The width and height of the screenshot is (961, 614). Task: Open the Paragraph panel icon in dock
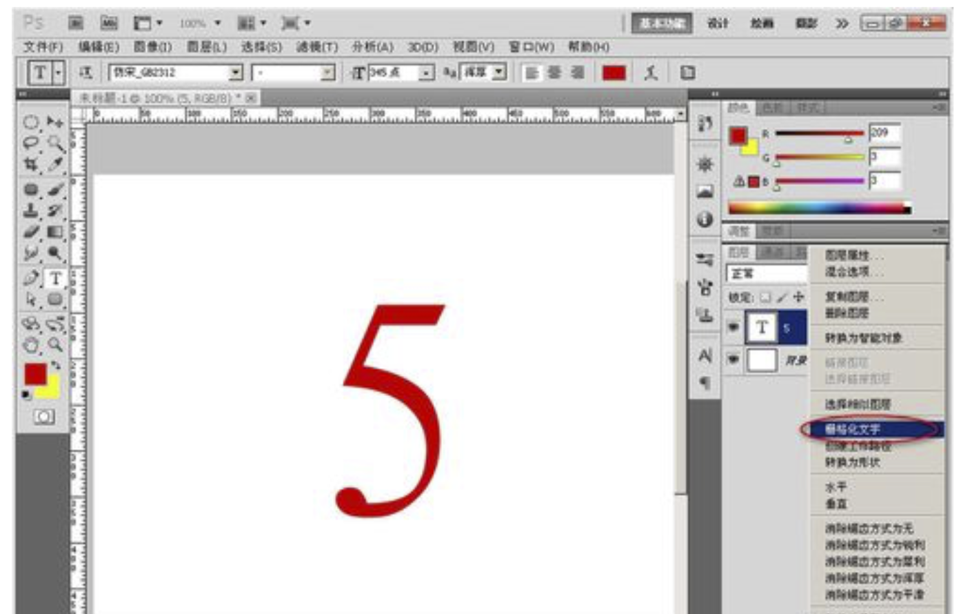[705, 382]
